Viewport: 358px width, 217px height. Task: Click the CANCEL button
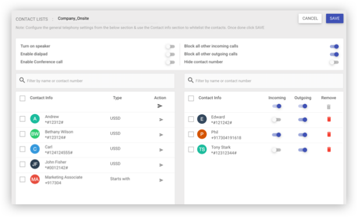[x=310, y=19]
